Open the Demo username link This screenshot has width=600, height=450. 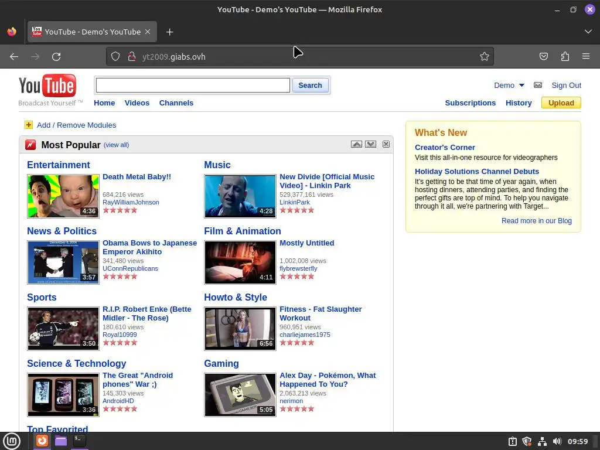pyautogui.click(x=504, y=86)
